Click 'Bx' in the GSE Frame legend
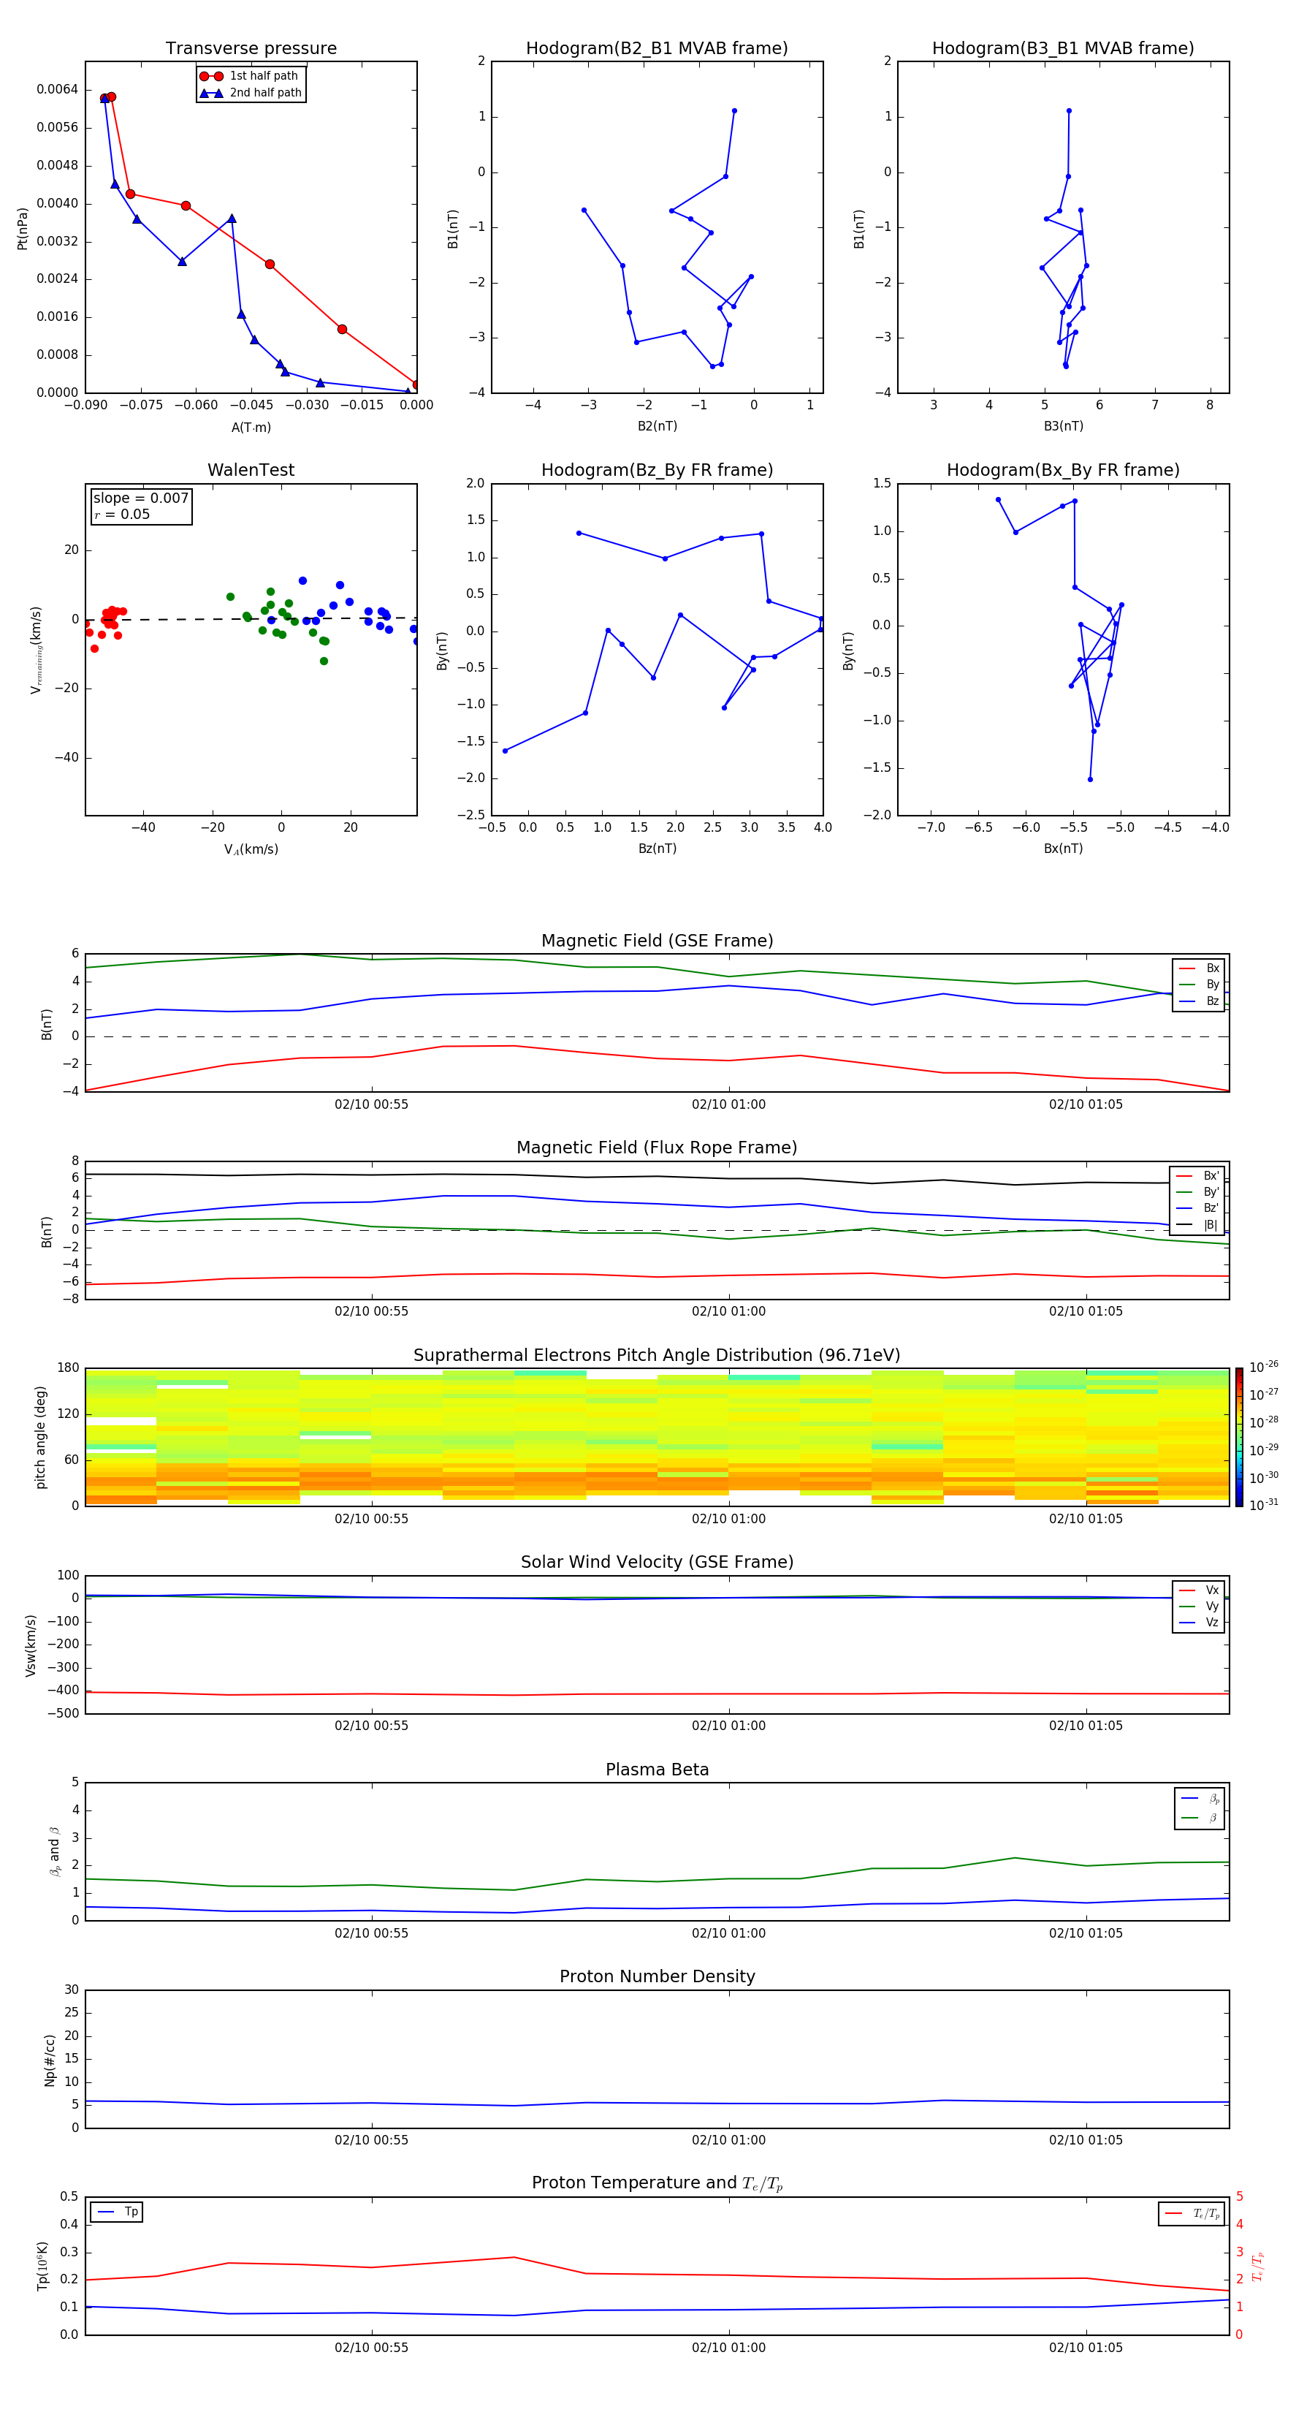 1200,968
